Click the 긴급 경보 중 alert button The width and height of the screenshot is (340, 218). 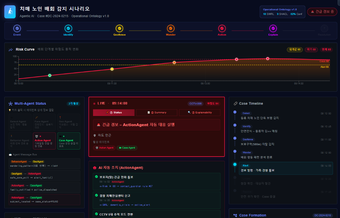pos(322,12)
